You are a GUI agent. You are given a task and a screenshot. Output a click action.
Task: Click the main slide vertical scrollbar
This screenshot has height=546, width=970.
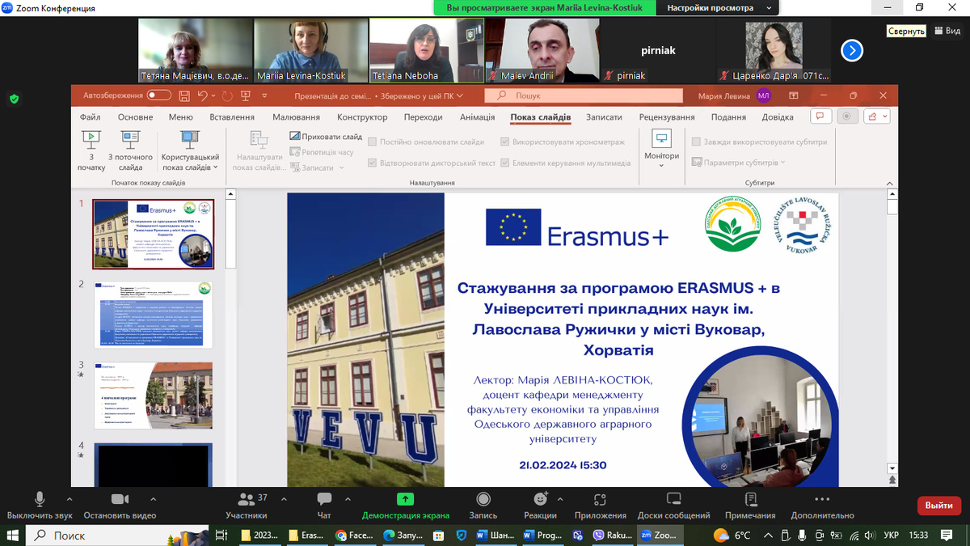coord(892,208)
